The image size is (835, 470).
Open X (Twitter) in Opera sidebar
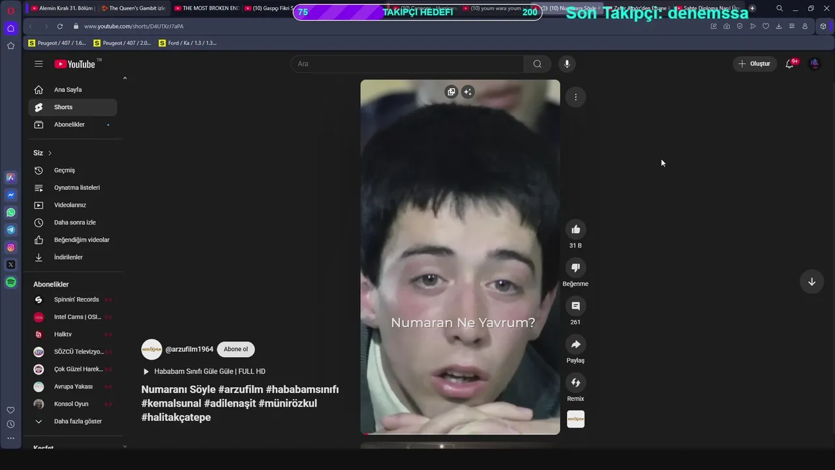[x=11, y=264]
